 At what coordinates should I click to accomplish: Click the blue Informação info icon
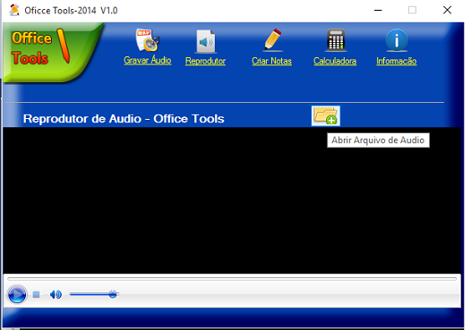(397, 40)
